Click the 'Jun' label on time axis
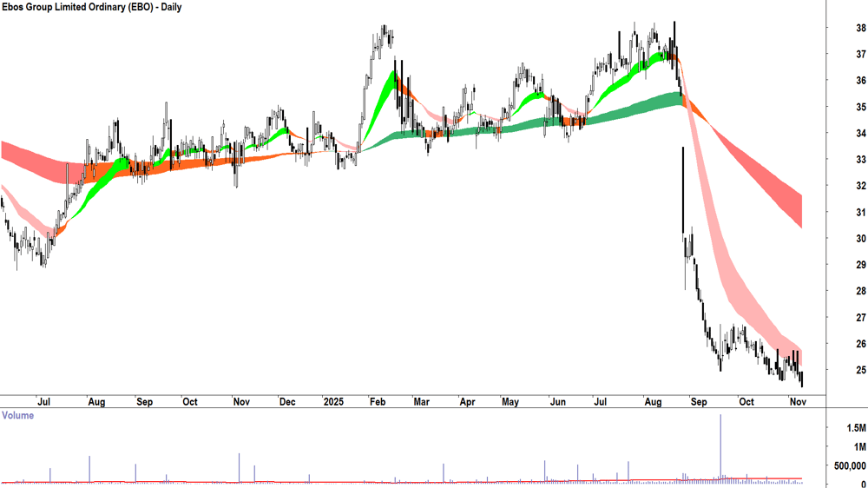868x488 pixels. coord(558,401)
